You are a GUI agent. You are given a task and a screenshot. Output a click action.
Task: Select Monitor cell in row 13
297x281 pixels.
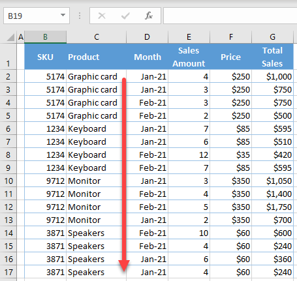tap(97, 220)
